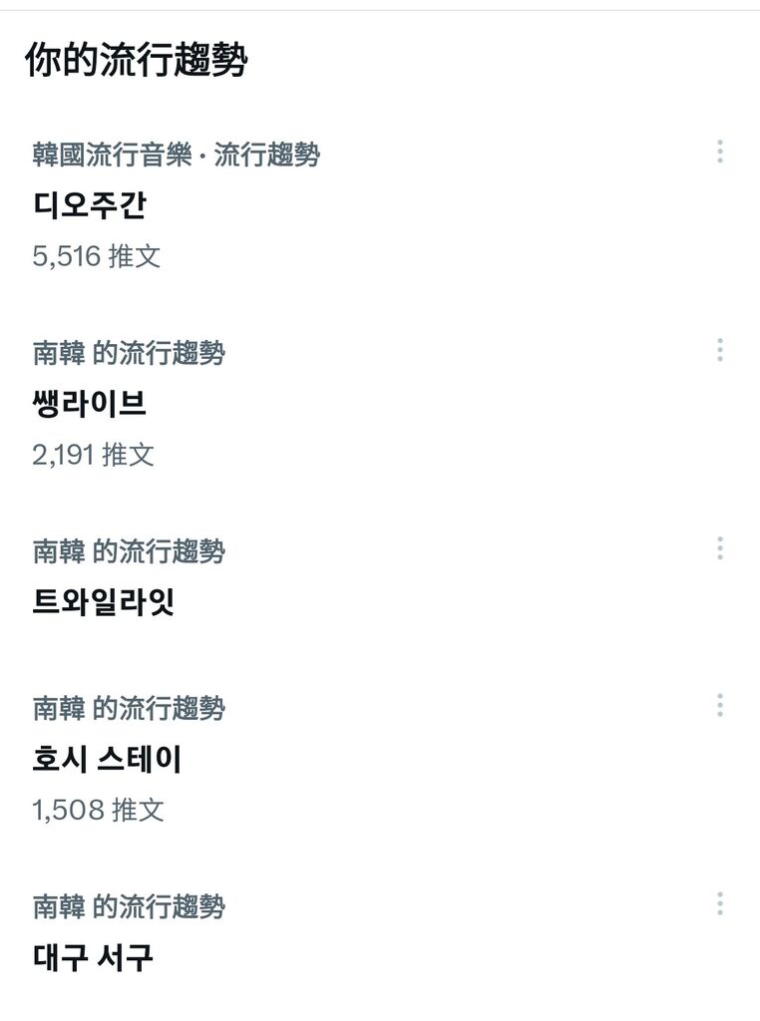Open the 대구 서구 trending topic
Viewport: 760px width, 1021px height.
(x=93, y=958)
